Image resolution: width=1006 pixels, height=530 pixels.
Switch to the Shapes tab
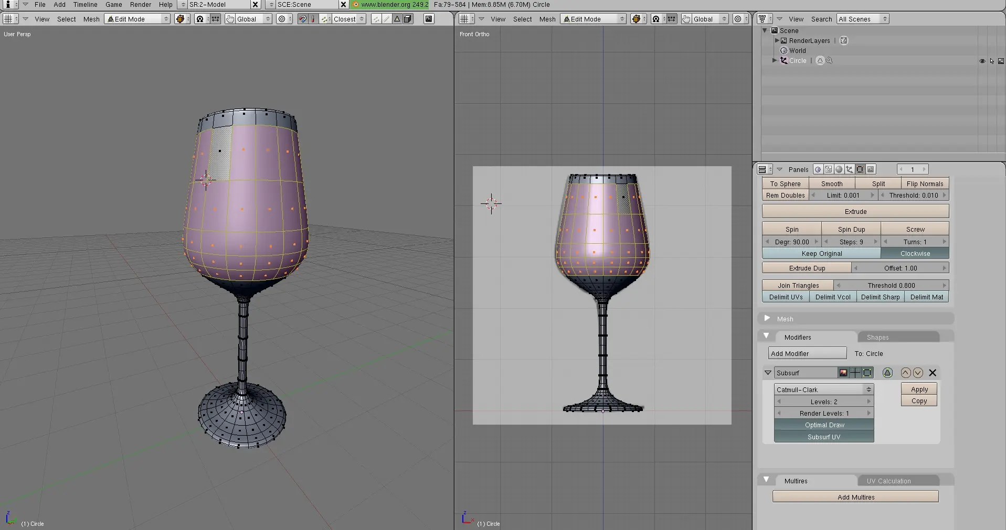tap(877, 337)
